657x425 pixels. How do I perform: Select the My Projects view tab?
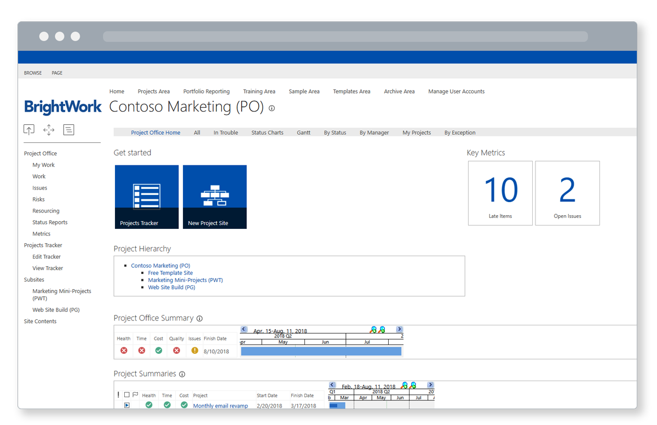coord(417,133)
